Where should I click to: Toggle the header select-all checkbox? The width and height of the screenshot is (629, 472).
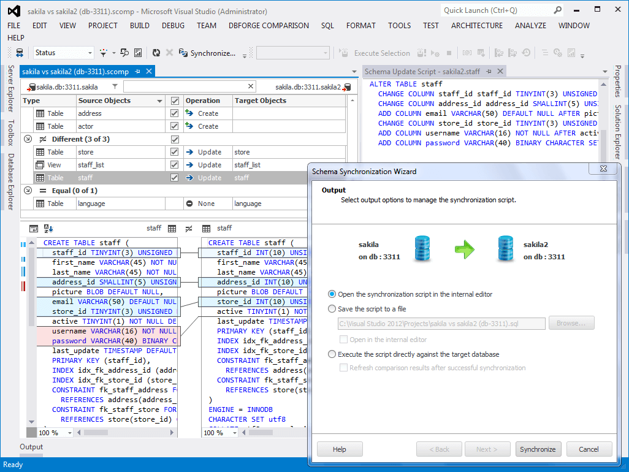point(175,101)
